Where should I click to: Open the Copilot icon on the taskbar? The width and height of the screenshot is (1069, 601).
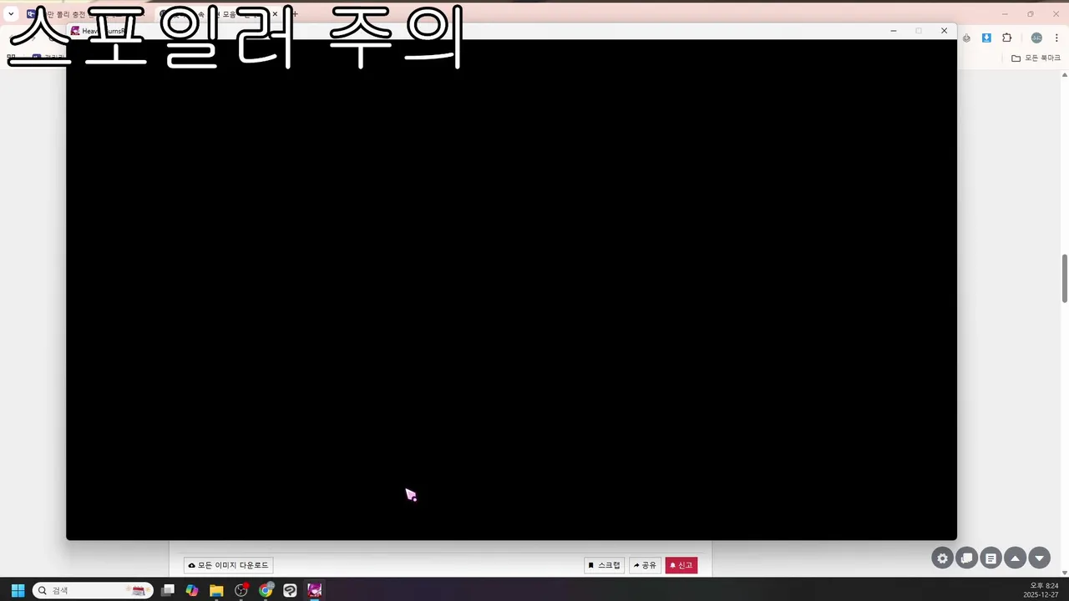192,590
